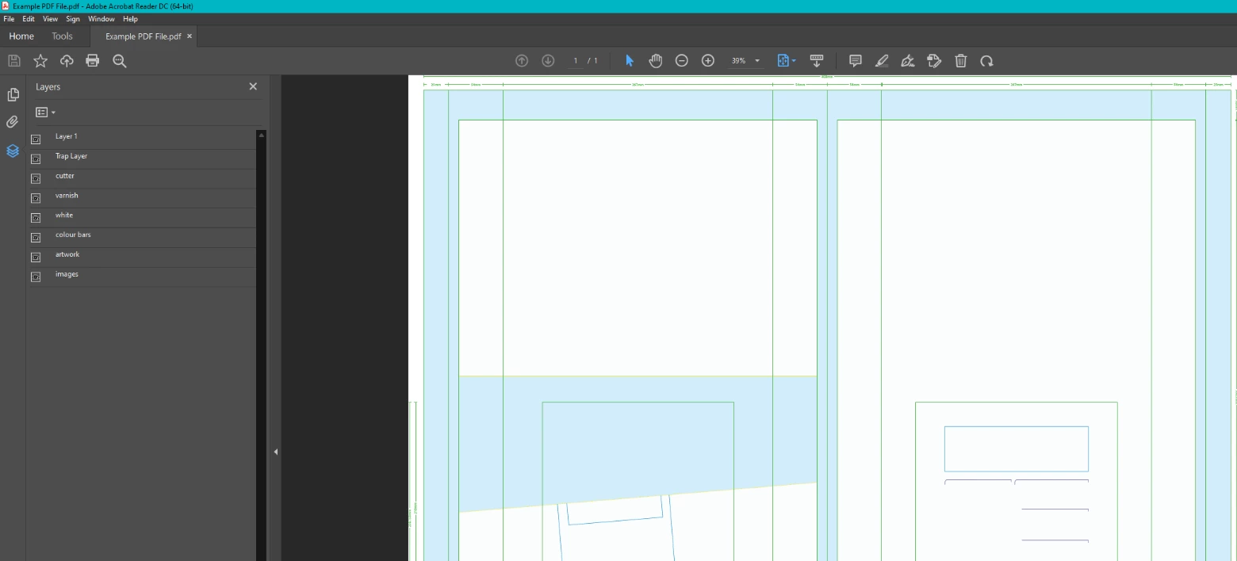The image size is (1237, 561).
Task: Select the Layer 1 label
Action: [66, 136]
